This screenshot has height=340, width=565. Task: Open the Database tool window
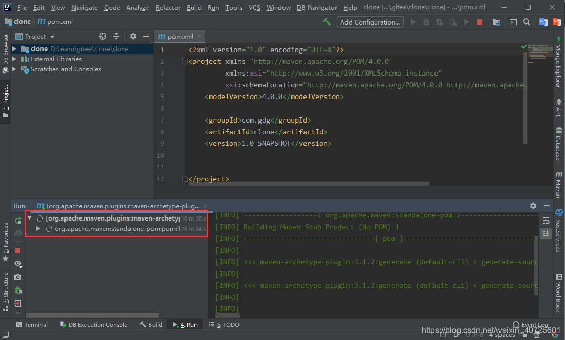pyautogui.click(x=558, y=143)
